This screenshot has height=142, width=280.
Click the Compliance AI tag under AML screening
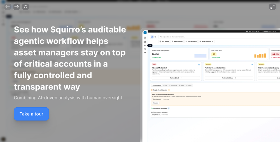tap(157, 99)
